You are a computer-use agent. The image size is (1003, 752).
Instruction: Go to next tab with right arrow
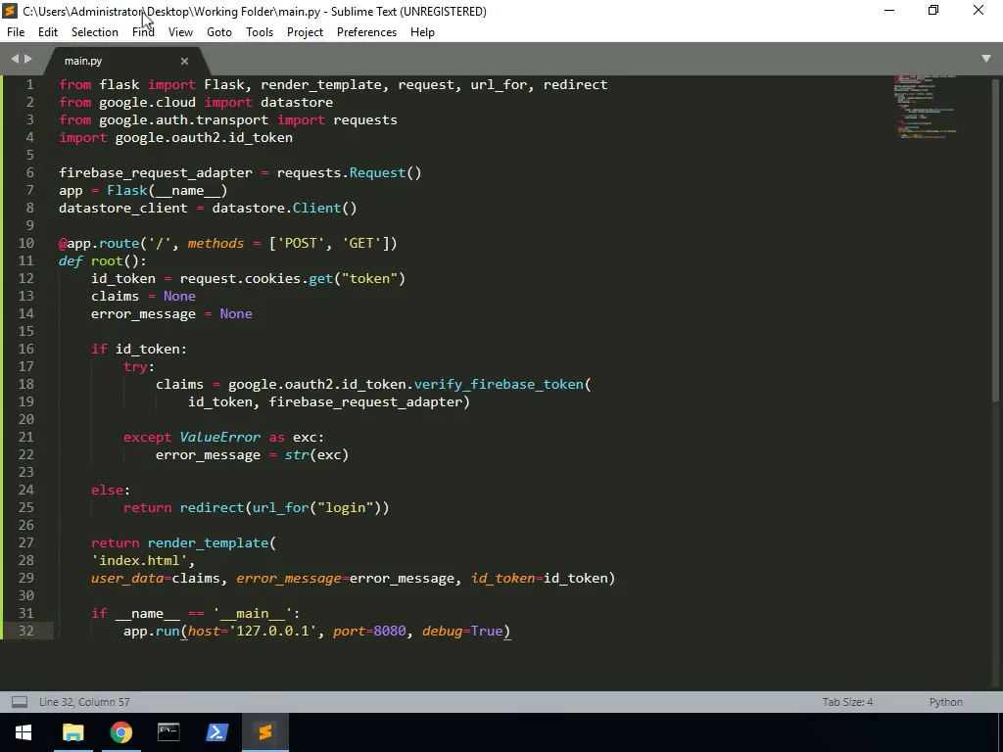(x=27, y=59)
